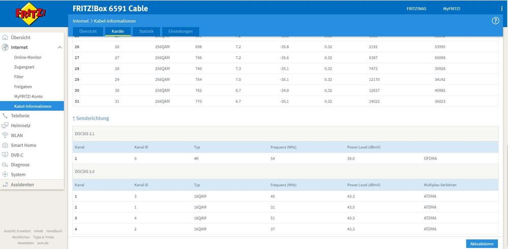Select Online-Monitor in the sidebar
Screen dimensions: 508x249
(28, 57)
